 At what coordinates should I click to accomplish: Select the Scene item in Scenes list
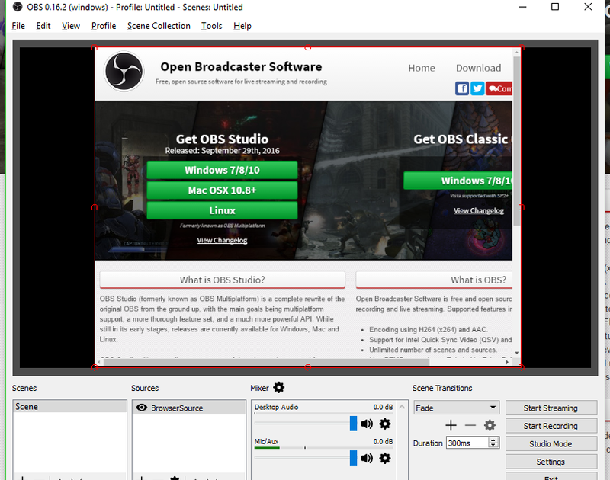point(69,407)
